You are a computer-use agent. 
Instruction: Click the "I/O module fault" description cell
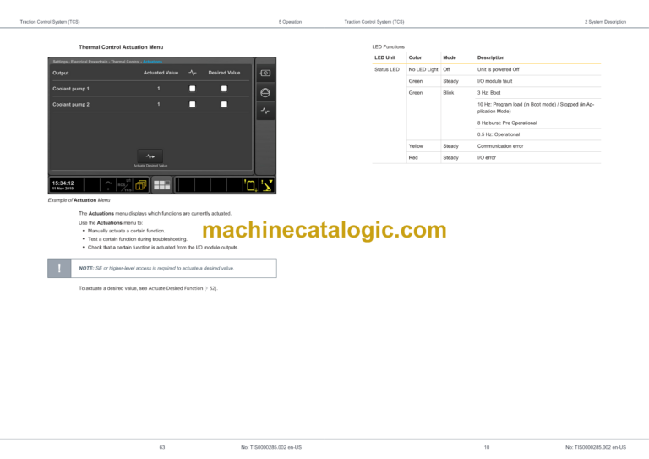point(494,81)
